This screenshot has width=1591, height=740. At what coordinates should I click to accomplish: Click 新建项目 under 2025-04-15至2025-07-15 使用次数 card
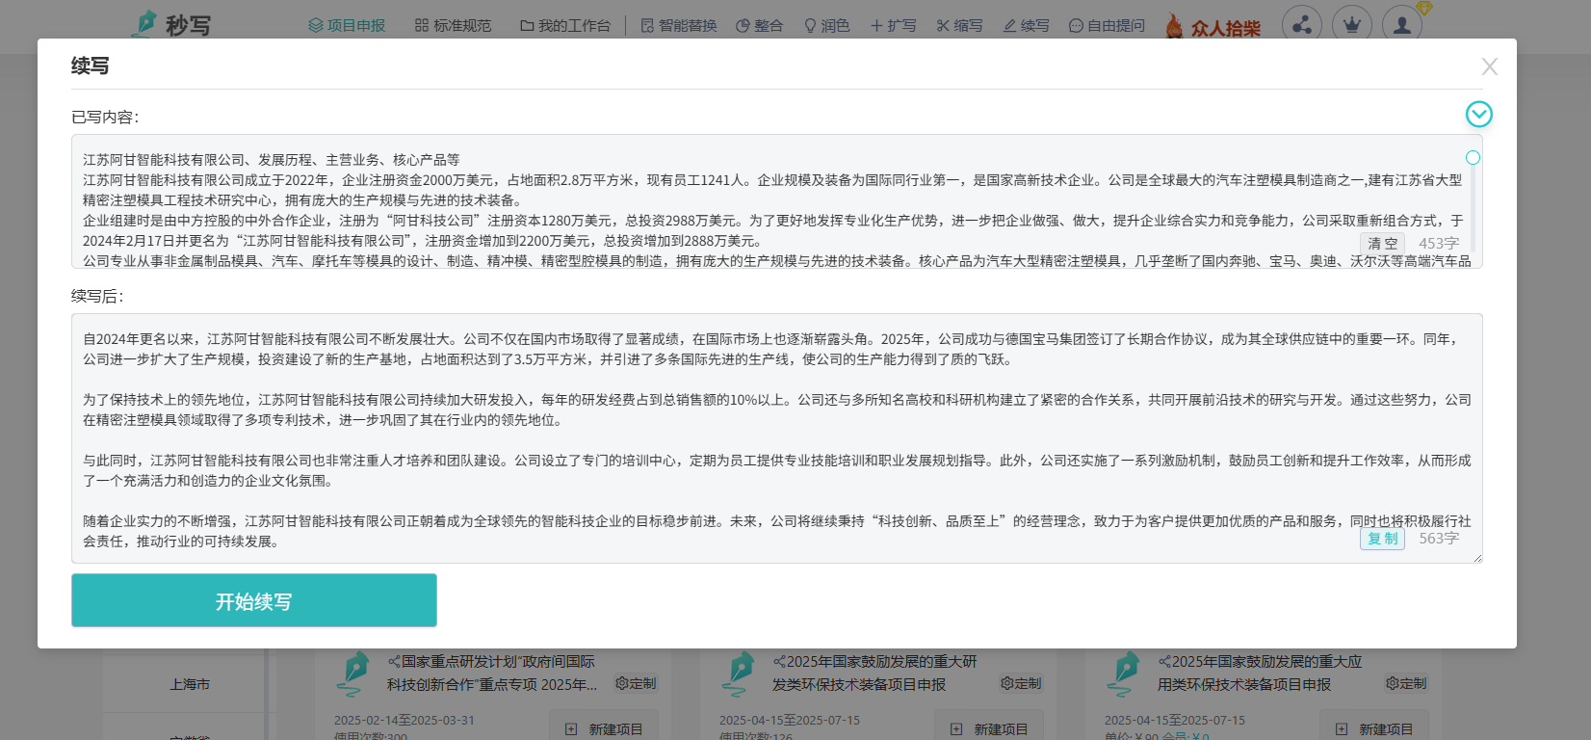[x=989, y=728]
